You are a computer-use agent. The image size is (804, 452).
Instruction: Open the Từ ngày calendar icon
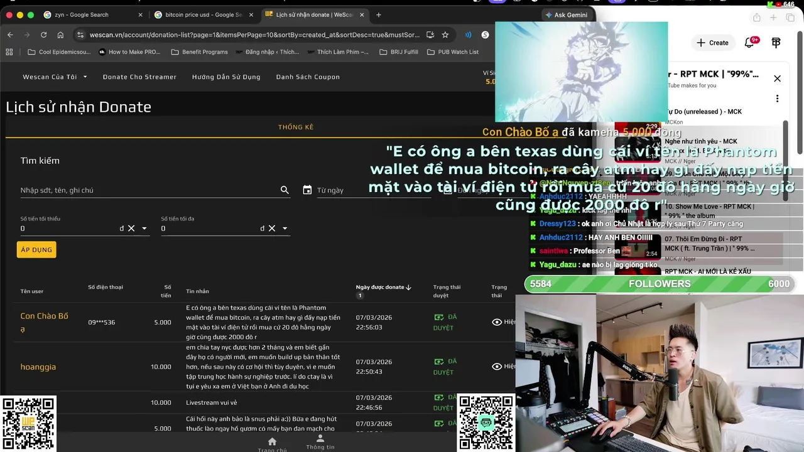[x=307, y=190]
